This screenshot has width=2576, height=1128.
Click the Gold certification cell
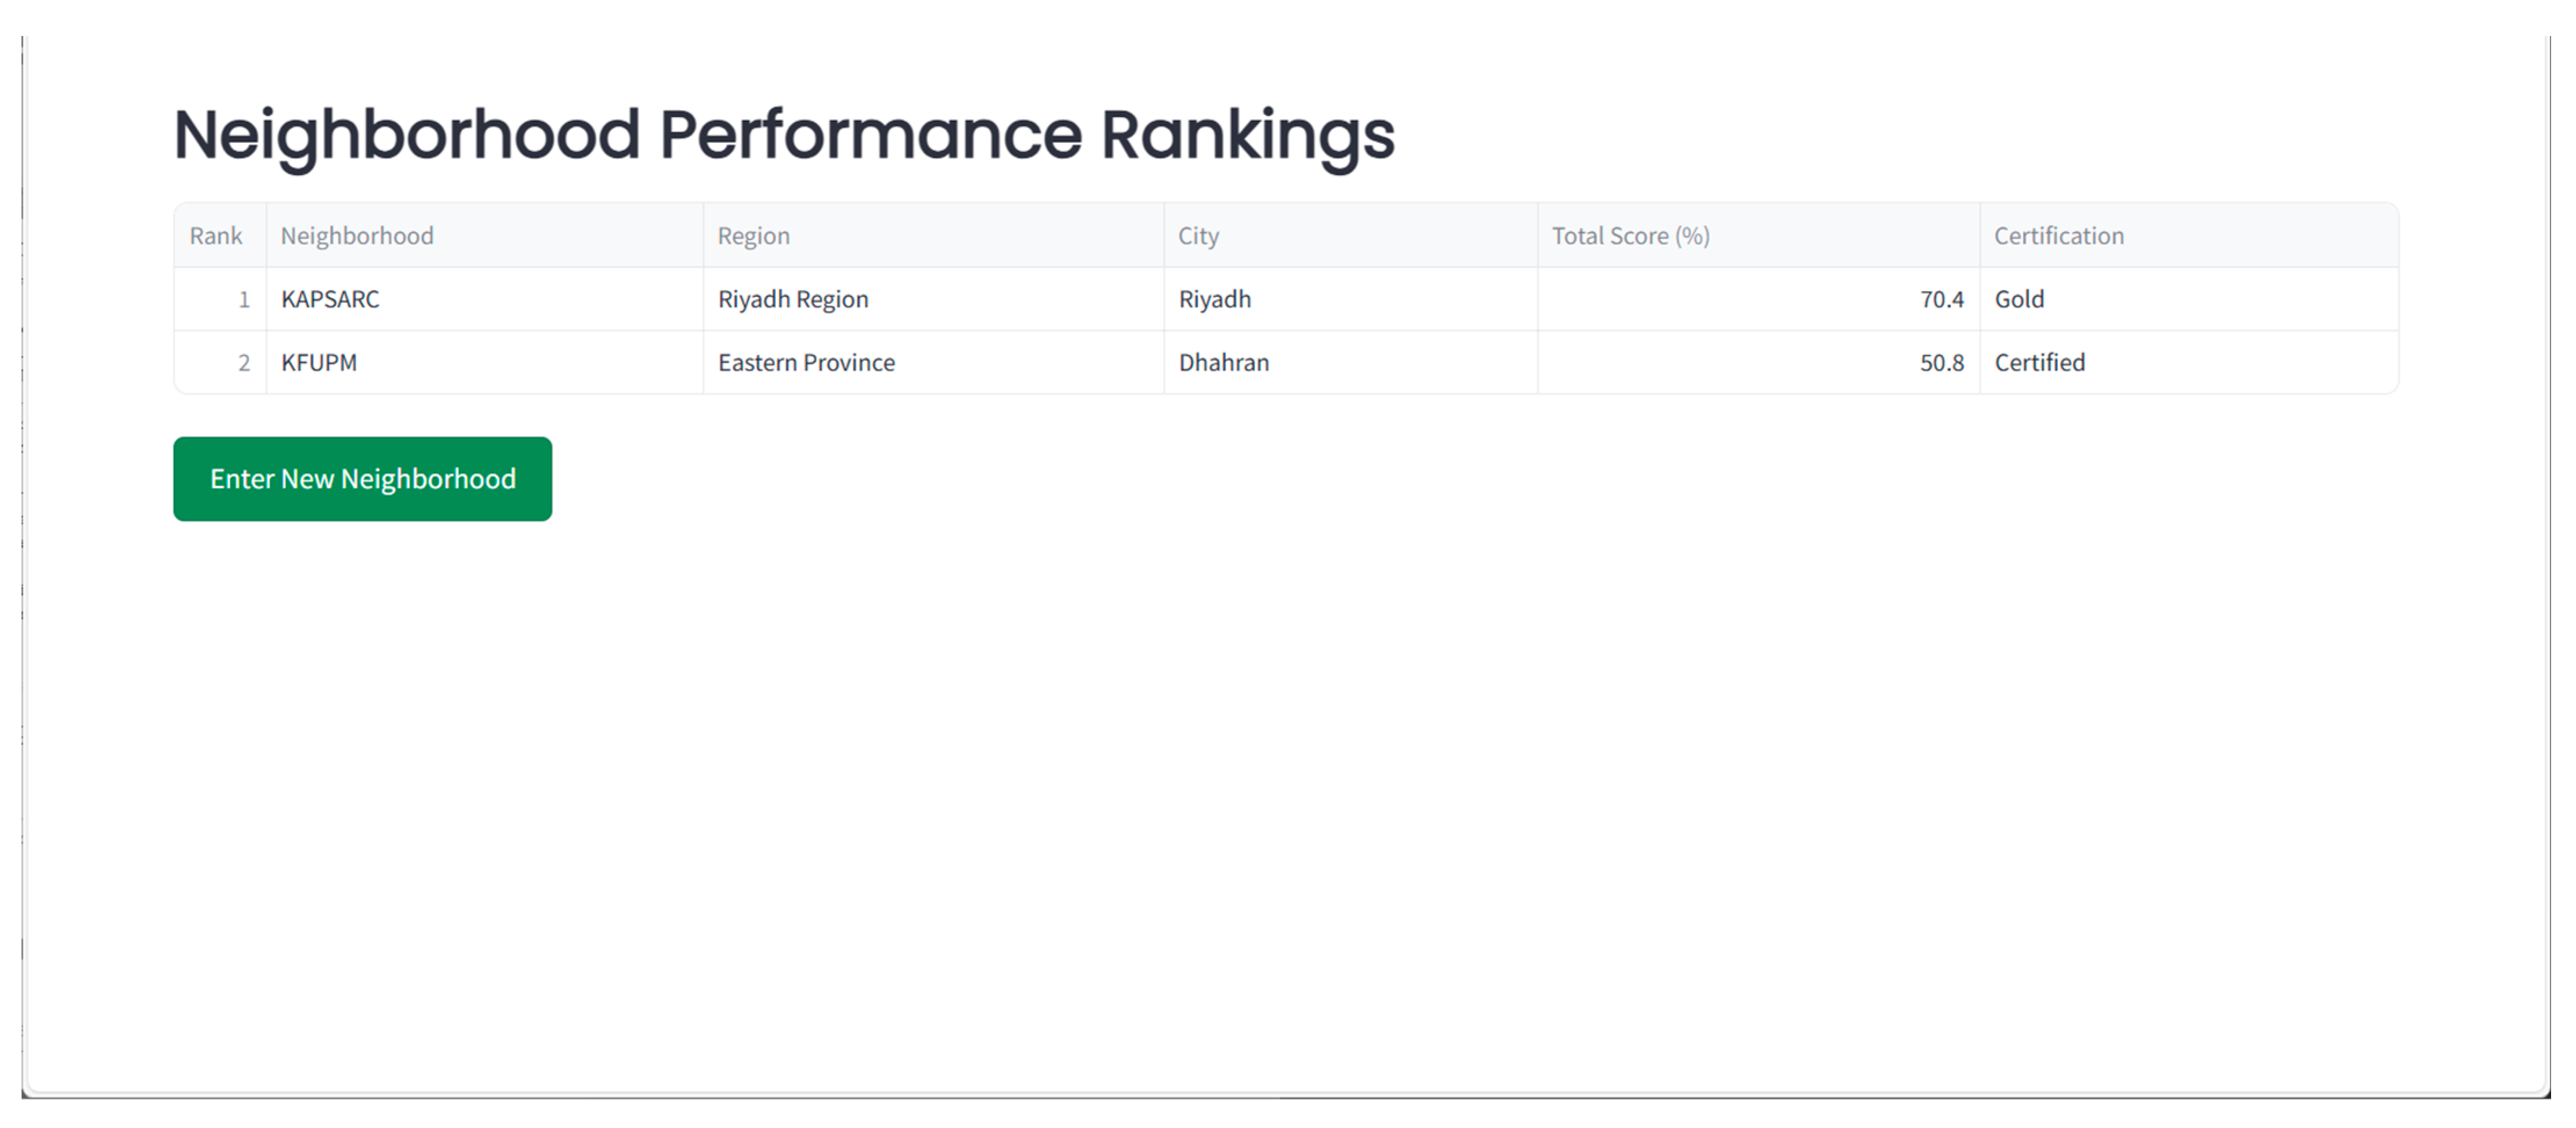point(2019,299)
